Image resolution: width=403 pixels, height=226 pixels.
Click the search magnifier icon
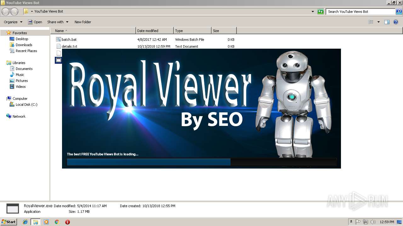pyautogui.click(x=399, y=12)
